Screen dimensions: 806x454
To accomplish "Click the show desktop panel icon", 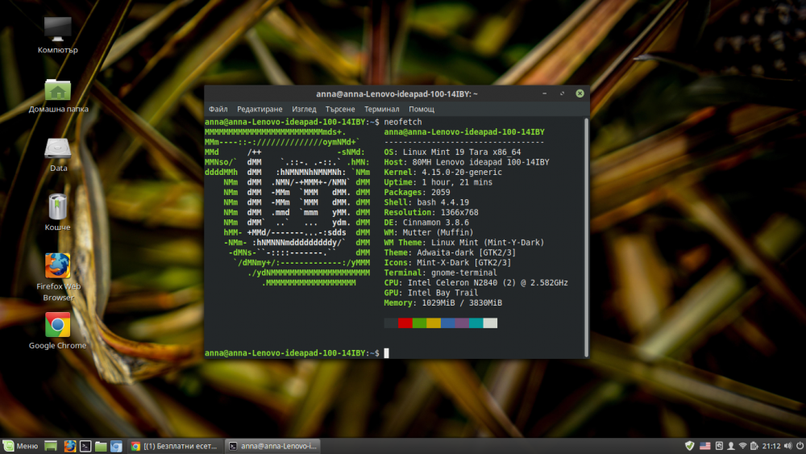I will coord(50,446).
